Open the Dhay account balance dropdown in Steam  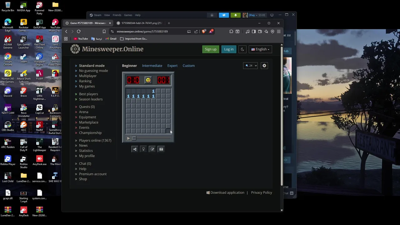[x=257, y=15]
